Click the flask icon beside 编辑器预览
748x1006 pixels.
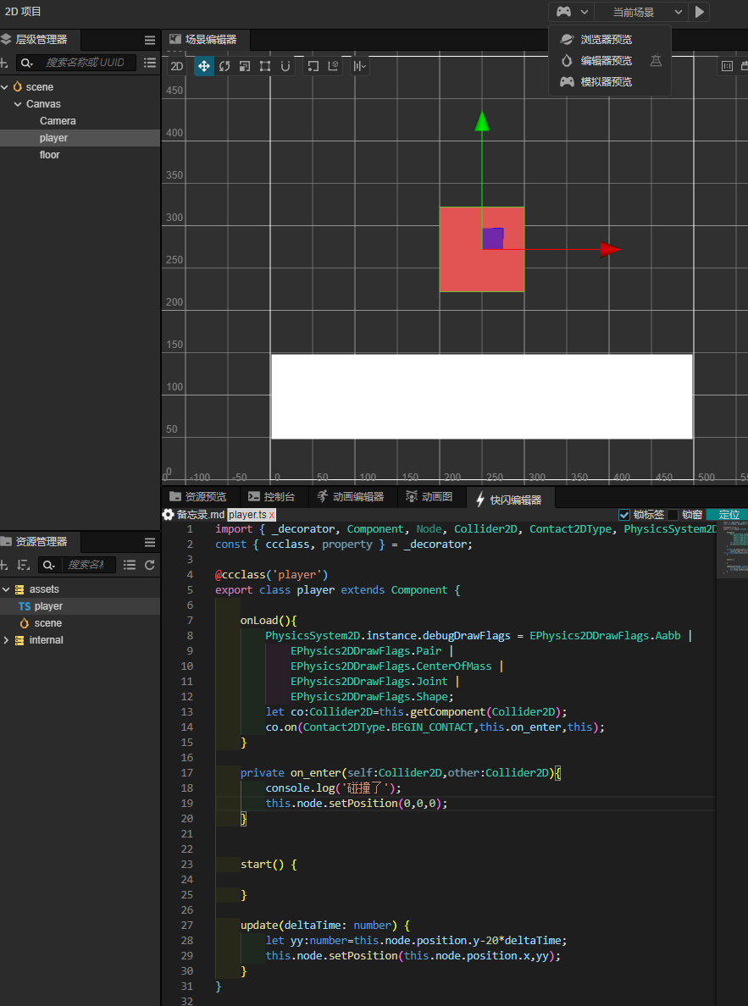(x=656, y=61)
